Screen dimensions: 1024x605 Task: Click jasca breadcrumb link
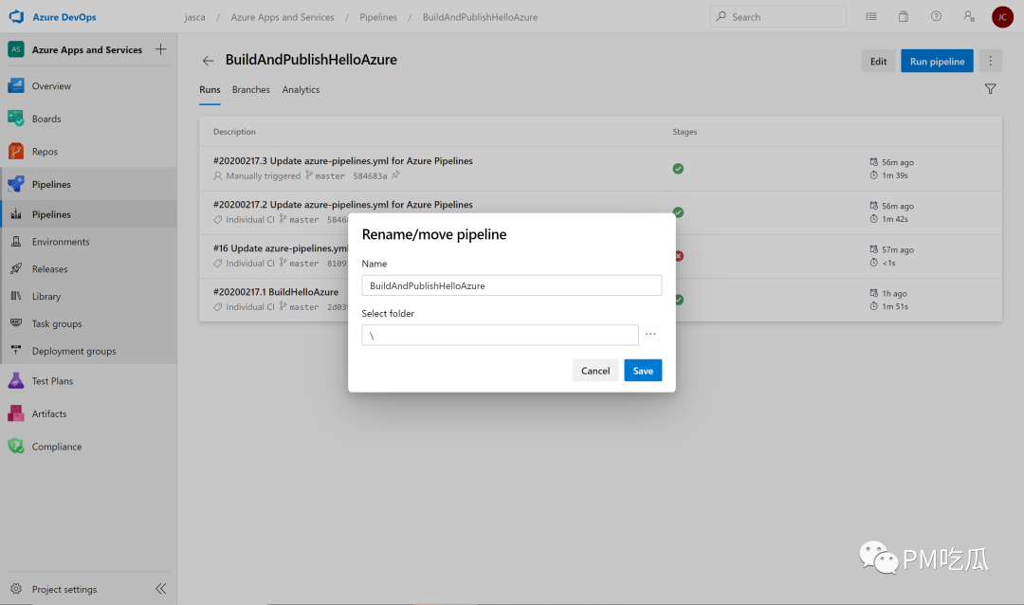pos(194,17)
